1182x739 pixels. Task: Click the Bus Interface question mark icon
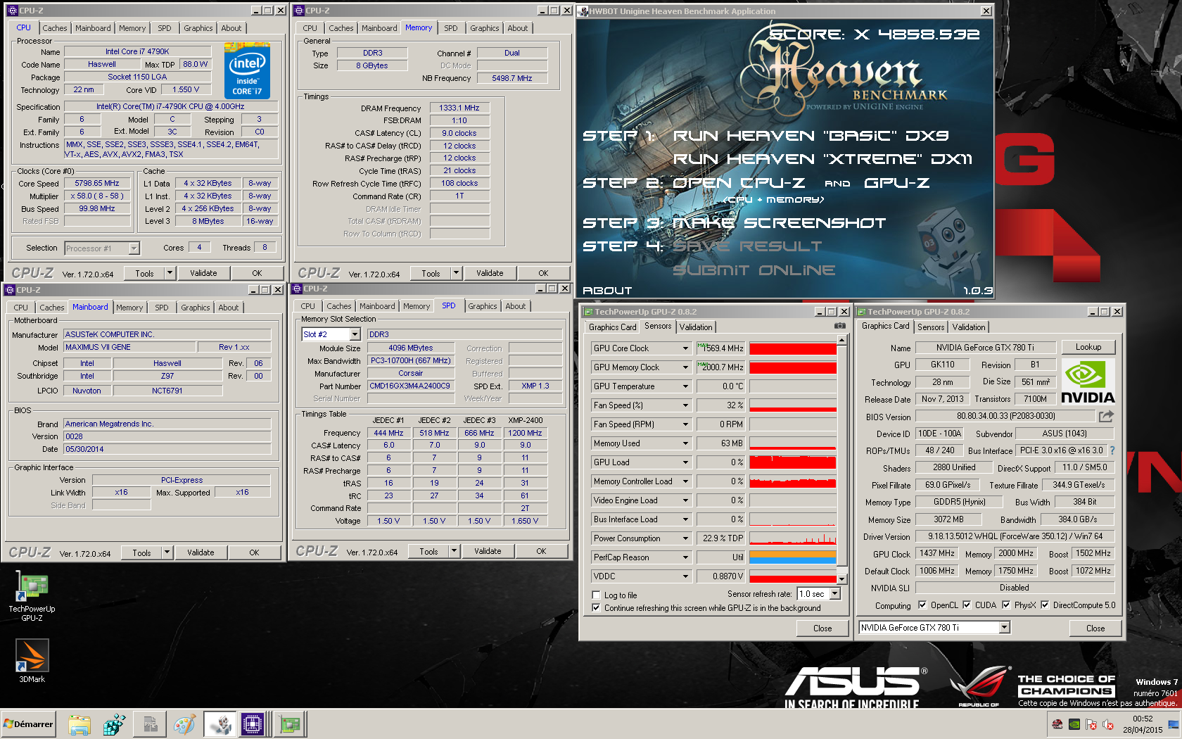(x=1112, y=450)
